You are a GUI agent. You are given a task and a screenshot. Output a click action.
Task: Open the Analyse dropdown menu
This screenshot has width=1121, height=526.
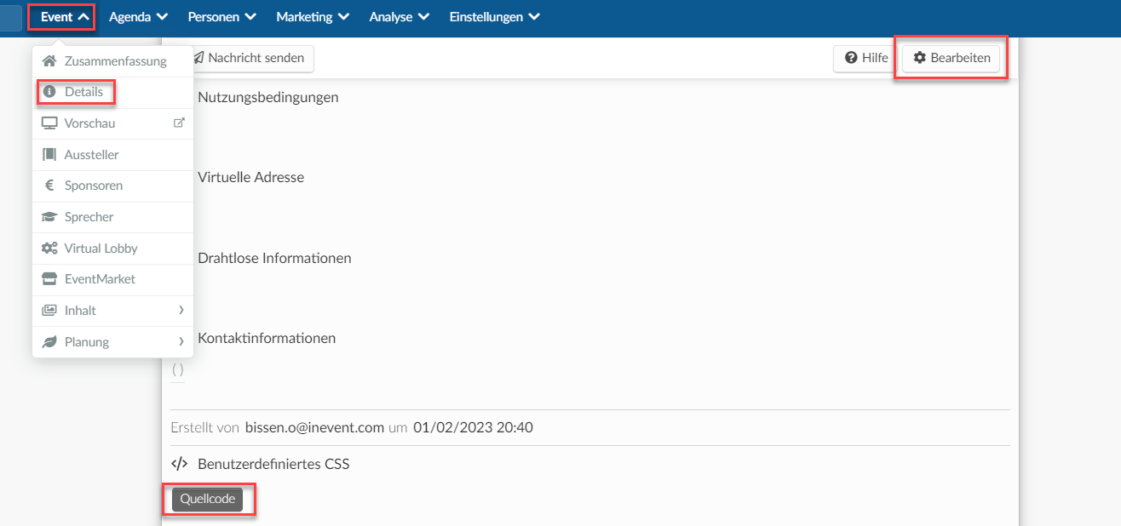[x=399, y=16]
